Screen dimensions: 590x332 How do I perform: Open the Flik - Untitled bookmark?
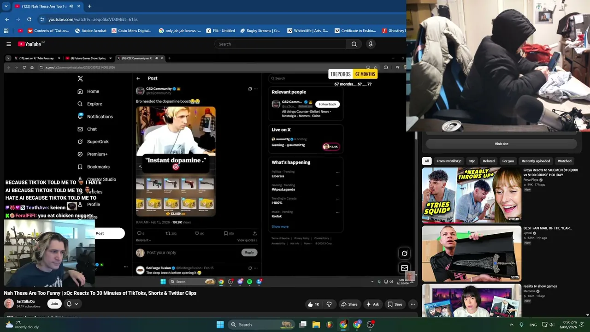click(x=220, y=31)
